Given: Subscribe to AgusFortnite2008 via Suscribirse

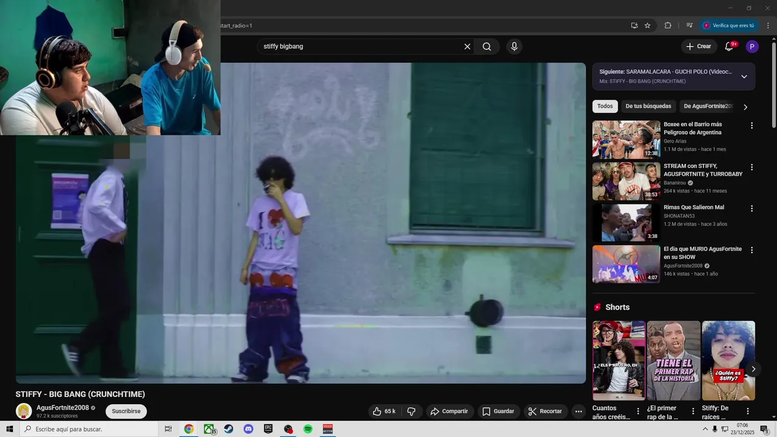Looking at the screenshot, I should click(126, 412).
